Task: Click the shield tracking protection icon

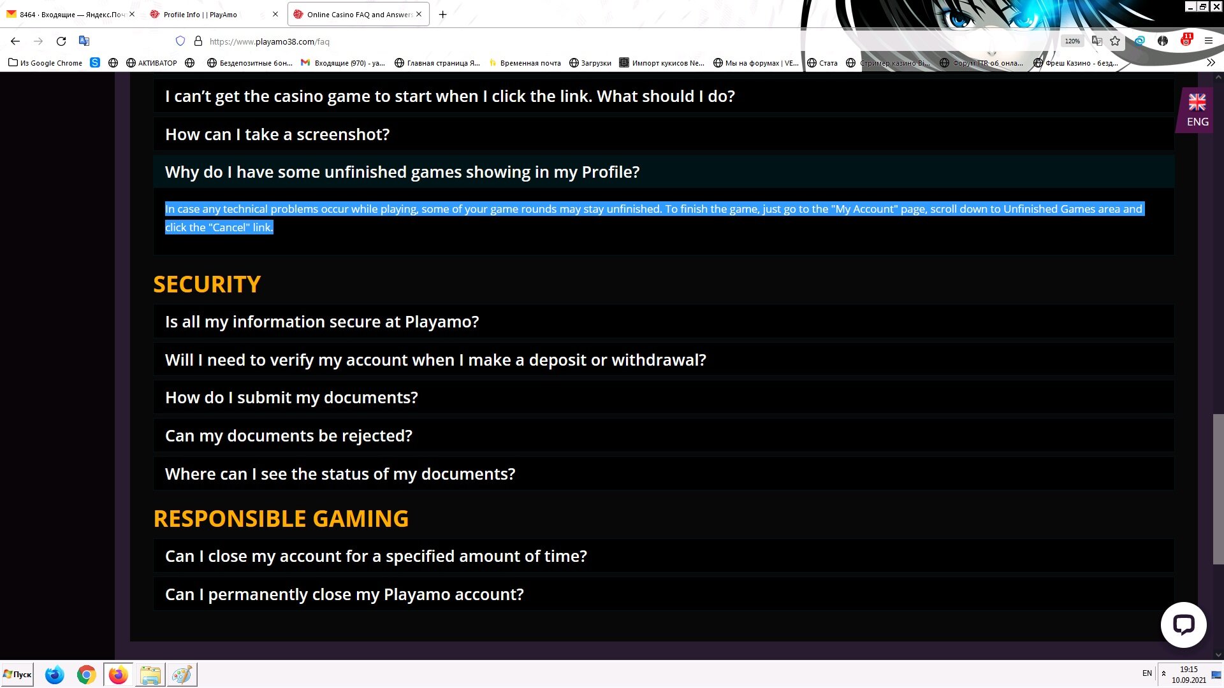Action: point(180,41)
